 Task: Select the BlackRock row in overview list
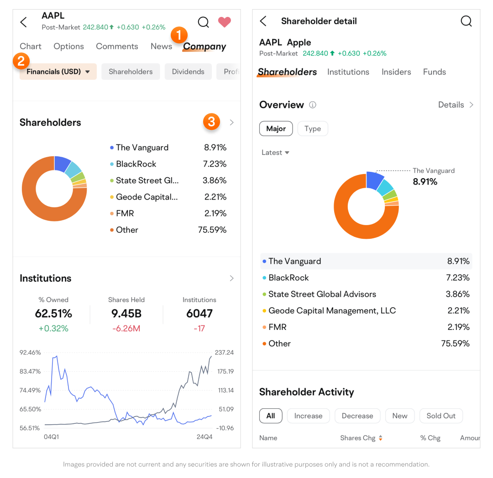click(x=366, y=278)
